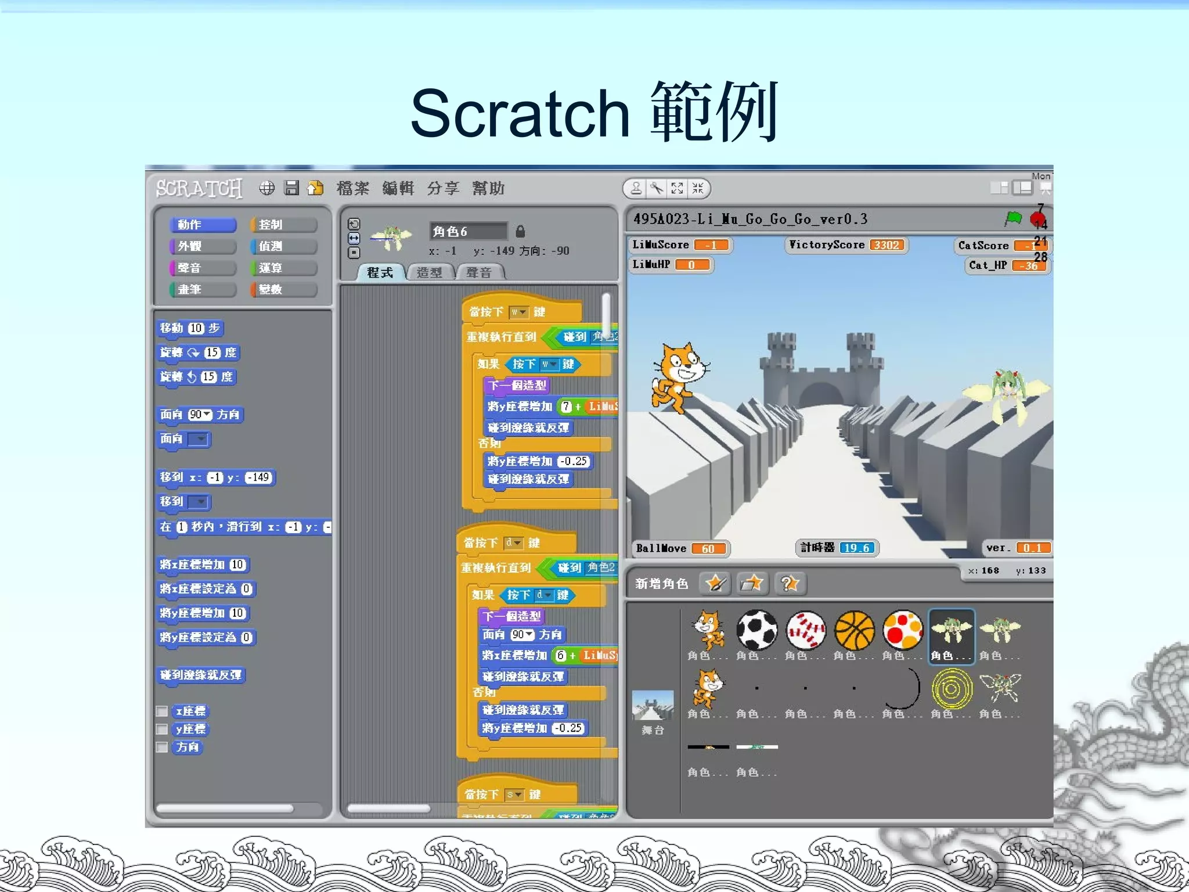
Task: Select the delete scissors tool
Action: coord(657,188)
